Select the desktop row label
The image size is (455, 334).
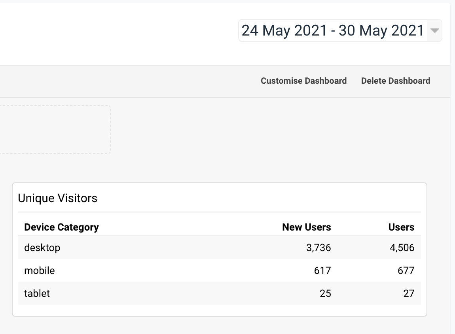click(42, 248)
